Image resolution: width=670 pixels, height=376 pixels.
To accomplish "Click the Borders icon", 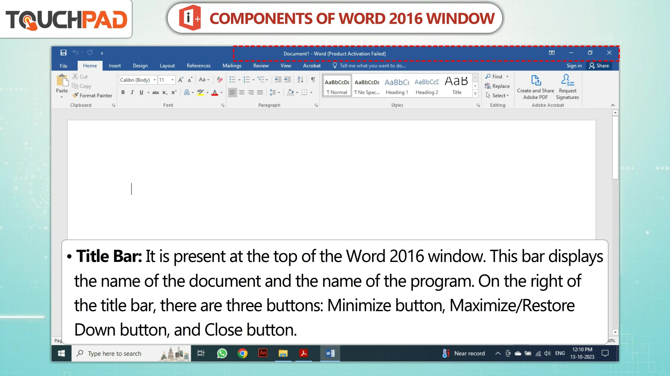I will click(304, 92).
